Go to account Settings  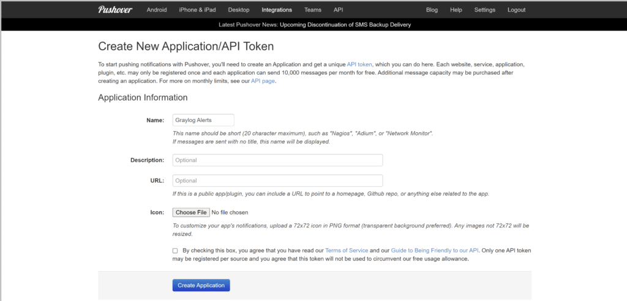pos(485,10)
